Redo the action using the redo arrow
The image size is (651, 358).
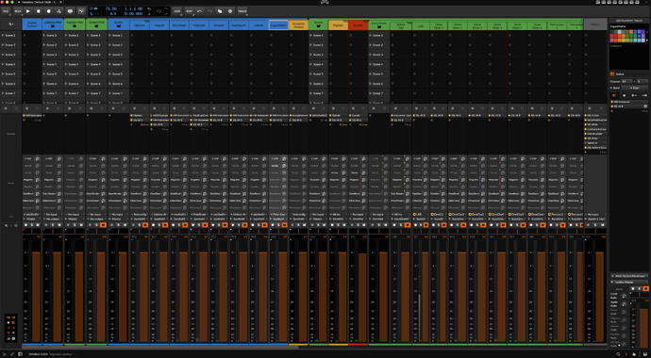point(209,11)
